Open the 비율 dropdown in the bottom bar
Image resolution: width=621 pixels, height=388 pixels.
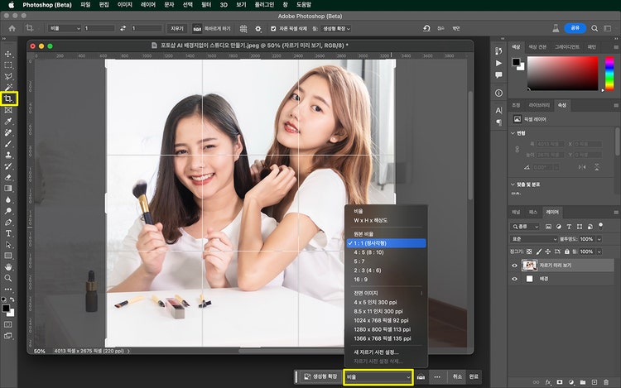pyautogui.click(x=378, y=376)
